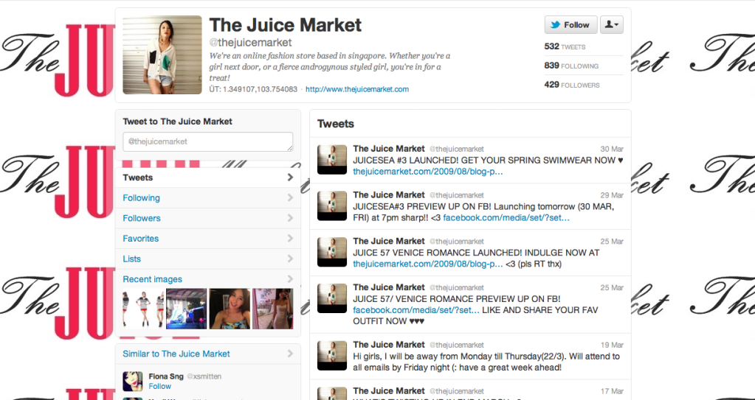Image resolution: width=755 pixels, height=400 pixels.
Task: Open the user actions dropdown next to Follow
Action: [612, 24]
